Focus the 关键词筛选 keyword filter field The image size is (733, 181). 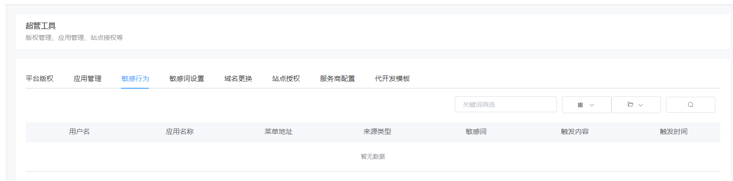(506, 105)
